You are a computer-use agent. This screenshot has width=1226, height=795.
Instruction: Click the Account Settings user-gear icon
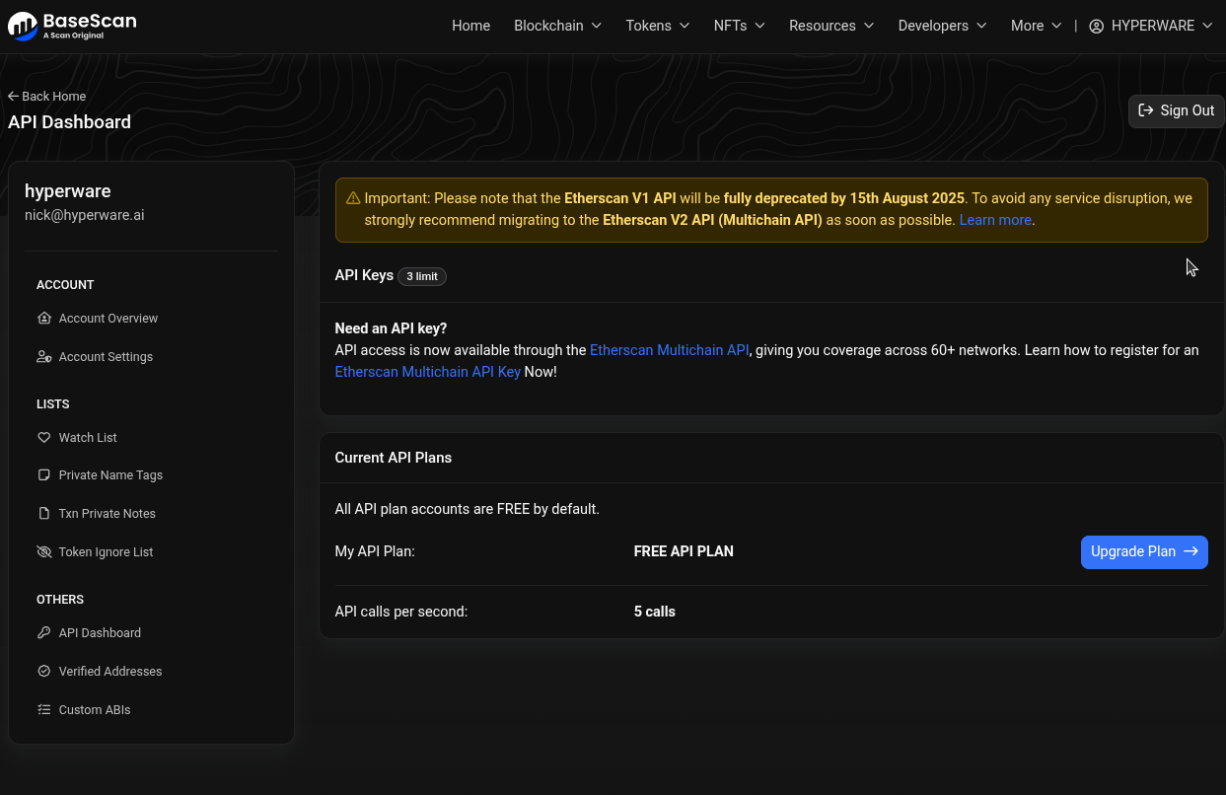pos(43,357)
